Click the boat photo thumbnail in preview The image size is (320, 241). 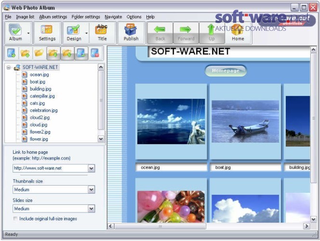tap(245, 121)
